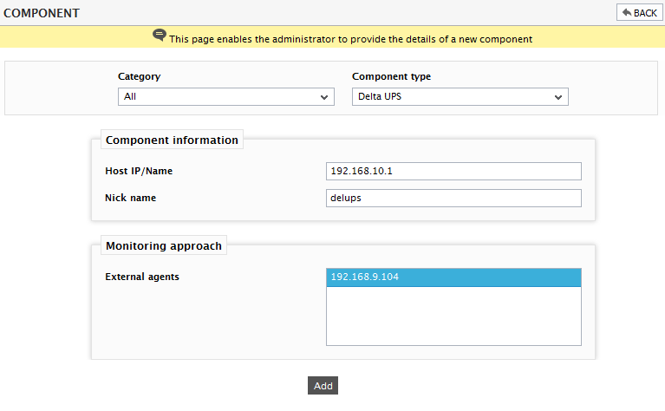
Task: Click the Nick name field containing delups
Action: (453, 198)
